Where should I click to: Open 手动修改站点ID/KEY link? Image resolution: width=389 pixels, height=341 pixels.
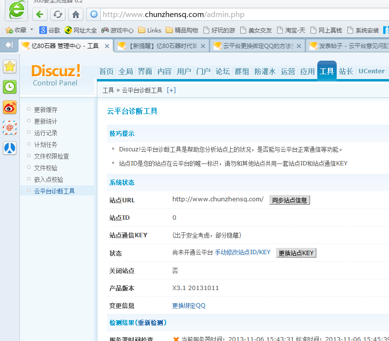243,252
